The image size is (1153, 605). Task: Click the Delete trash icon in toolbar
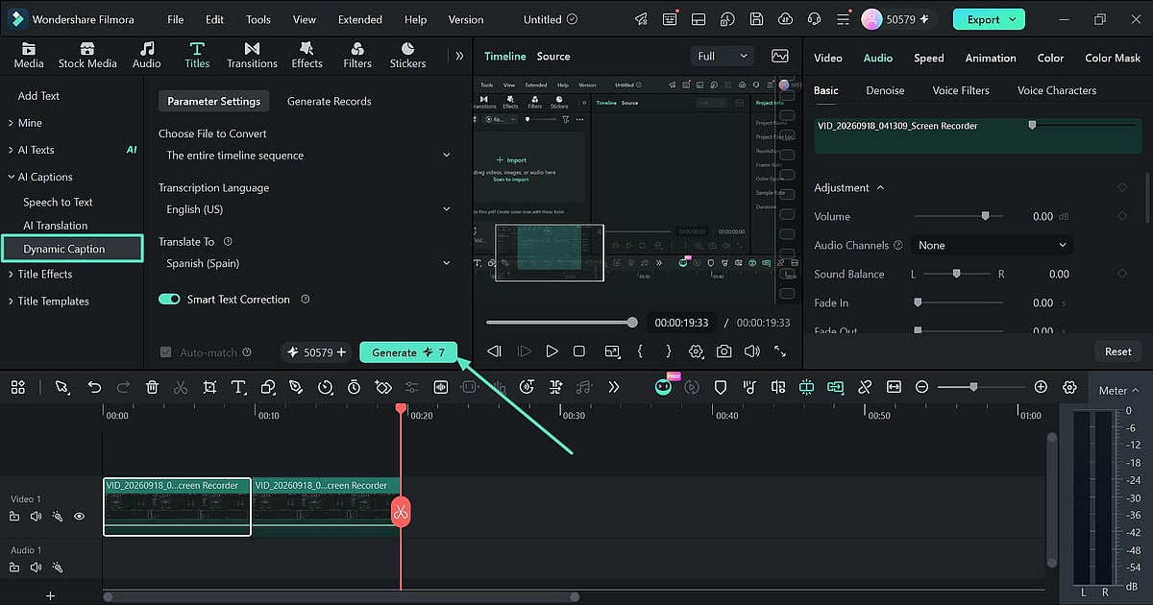[152, 387]
